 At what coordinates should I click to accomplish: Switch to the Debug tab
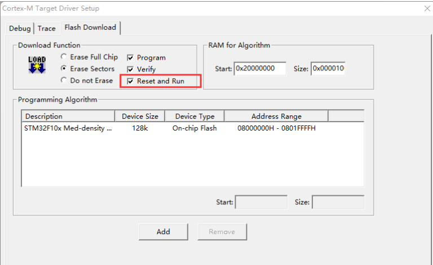21,28
